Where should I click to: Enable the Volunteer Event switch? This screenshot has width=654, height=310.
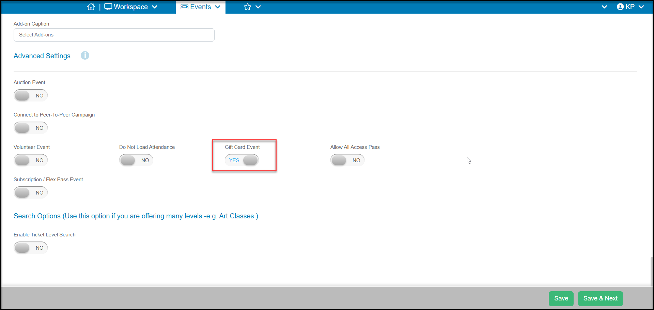[31, 160]
